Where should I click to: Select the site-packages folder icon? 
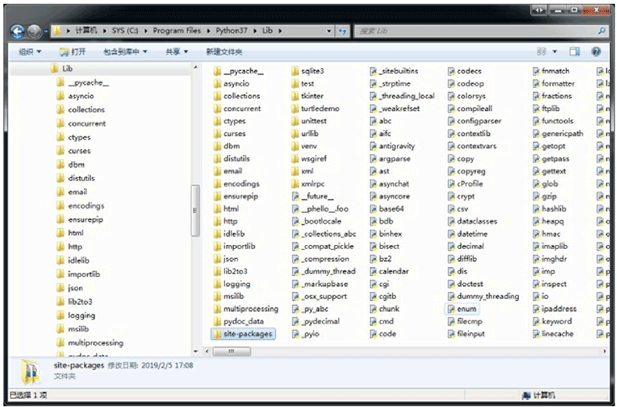(x=217, y=334)
